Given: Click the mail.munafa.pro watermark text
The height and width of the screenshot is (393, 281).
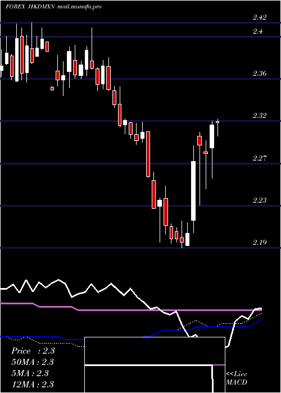Looking at the screenshot, I should pos(79,7).
